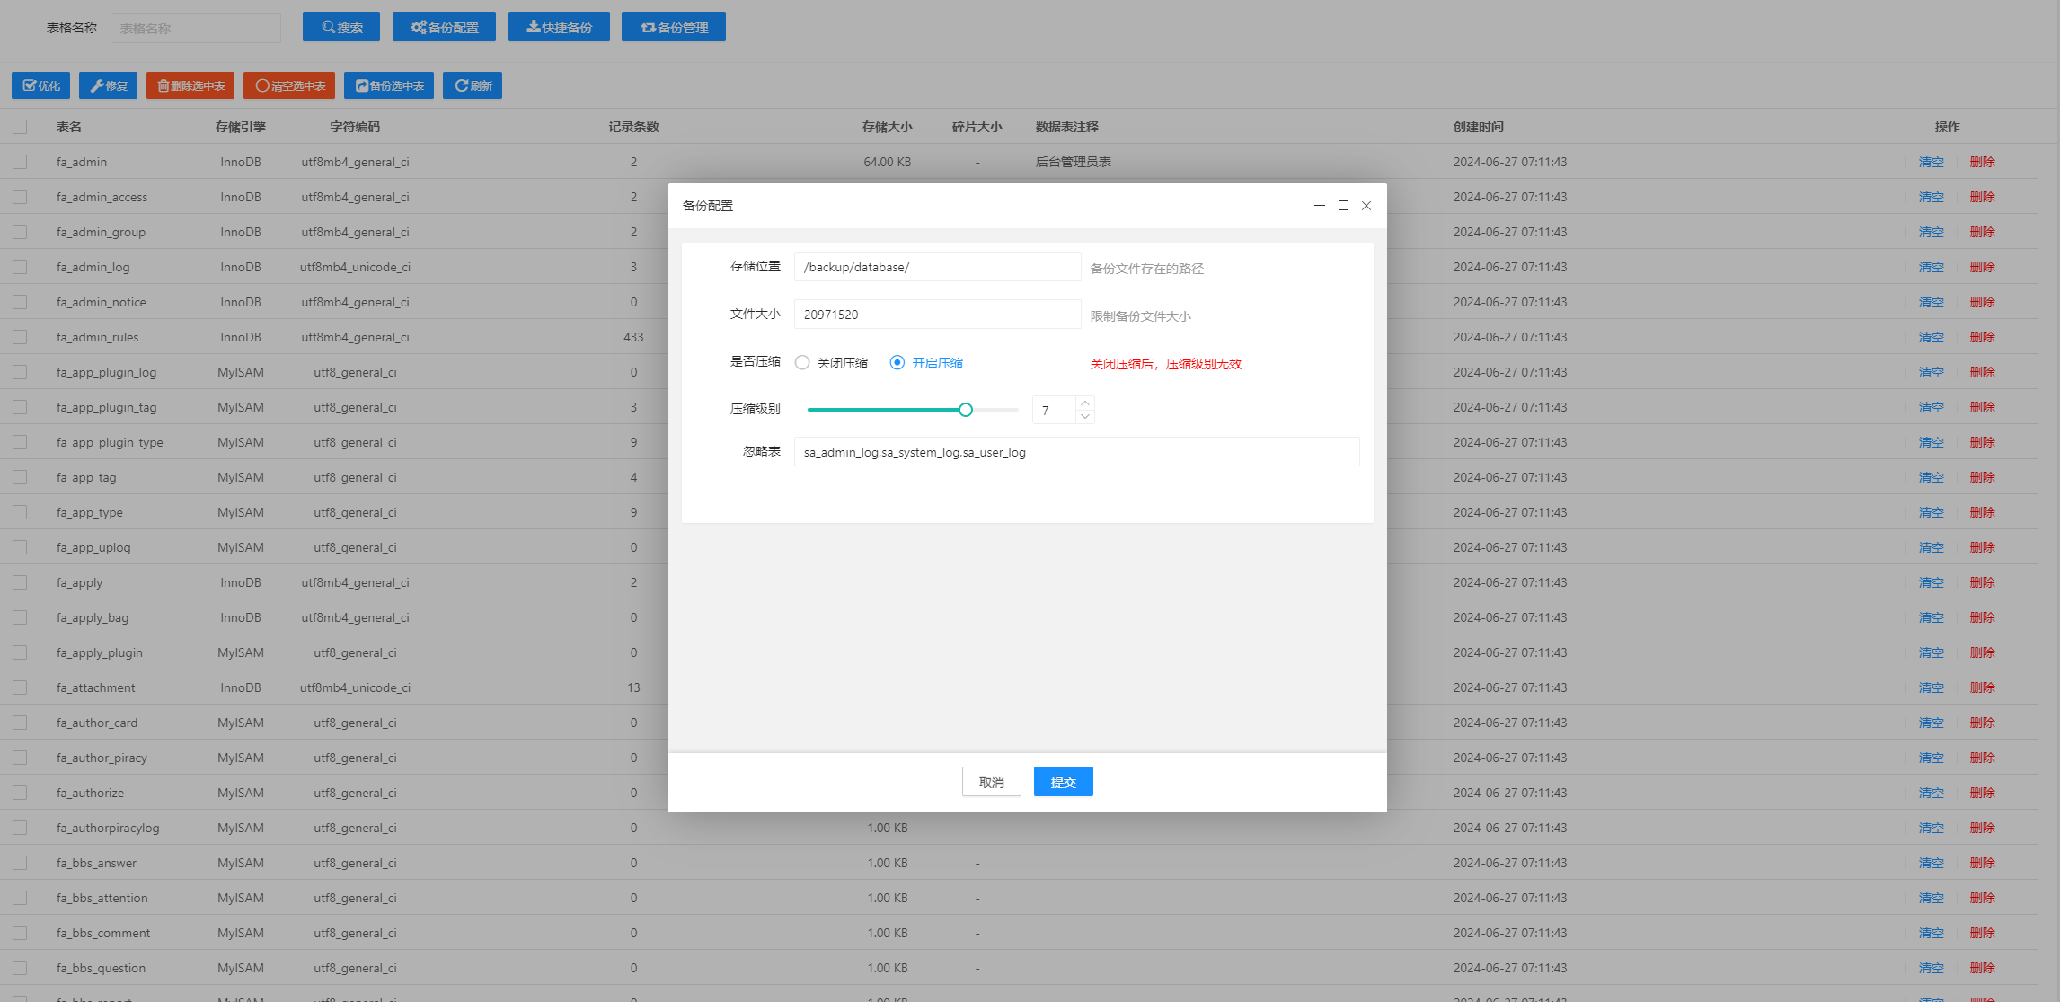Open 备份配置 from top toolbar
This screenshot has height=1002, width=2060.
[x=444, y=27]
